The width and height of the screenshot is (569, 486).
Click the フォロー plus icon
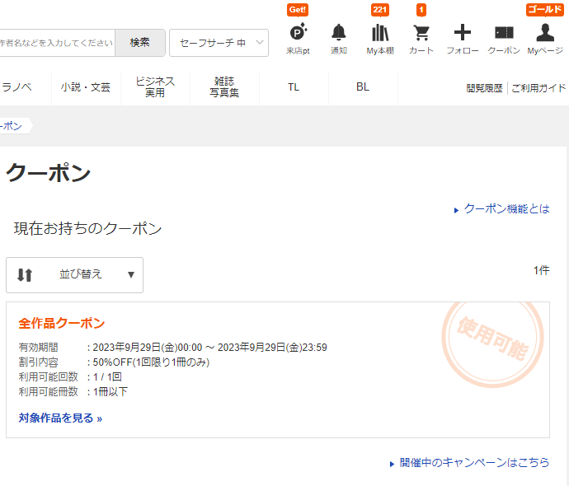pos(463,33)
